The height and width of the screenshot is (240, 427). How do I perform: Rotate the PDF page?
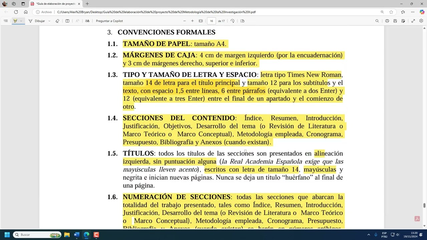coord(233,21)
